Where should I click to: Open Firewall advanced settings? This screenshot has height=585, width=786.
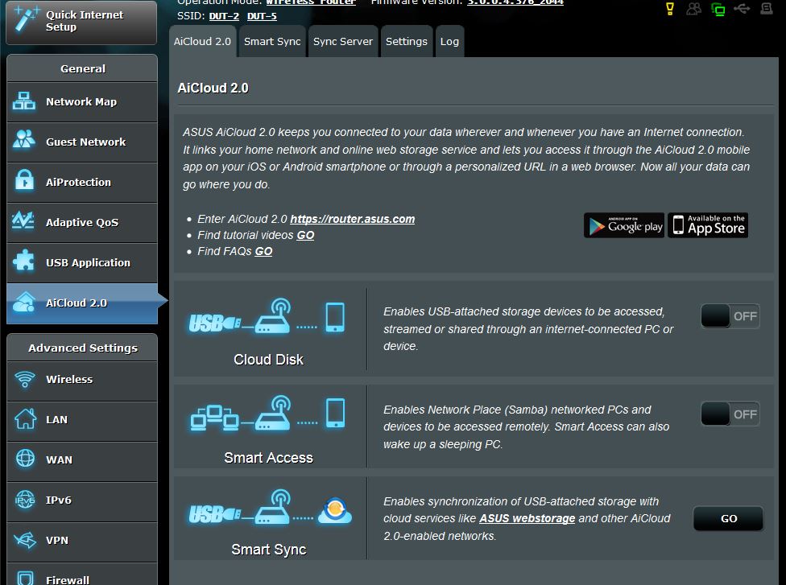82,575
